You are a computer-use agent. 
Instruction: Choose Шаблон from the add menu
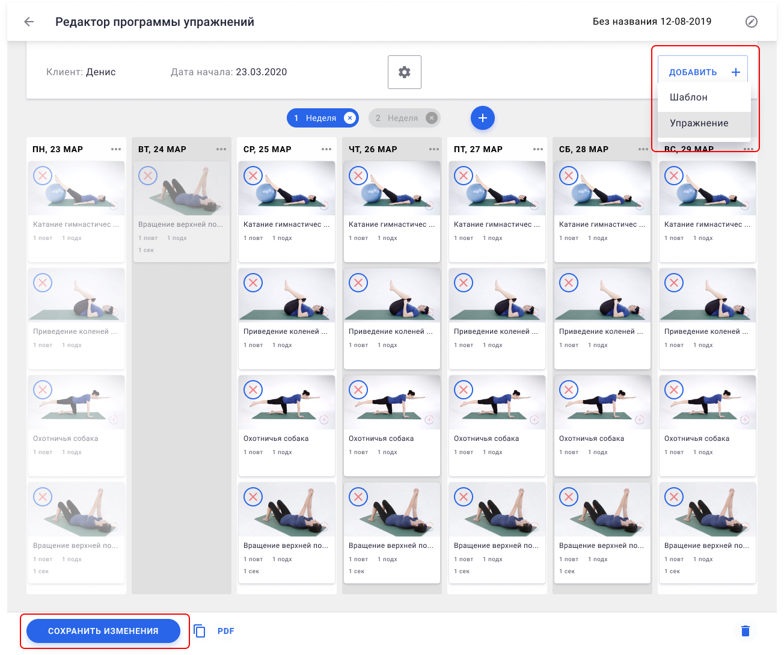tap(704, 97)
